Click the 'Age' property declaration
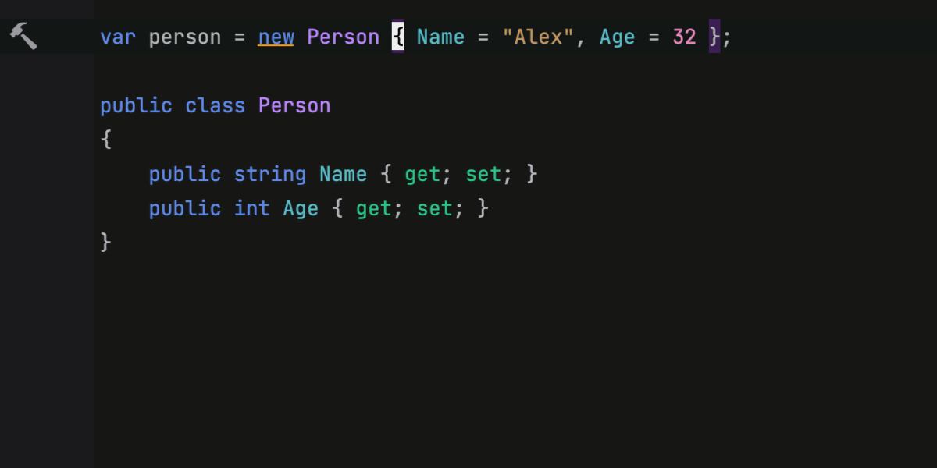 click(x=301, y=208)
